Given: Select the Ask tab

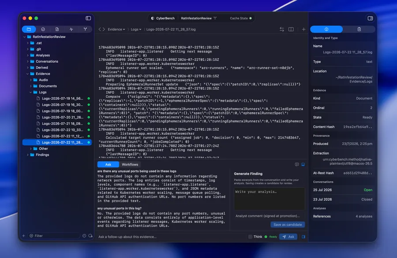Looking at the screenshot, I should [x=108, y=165].
